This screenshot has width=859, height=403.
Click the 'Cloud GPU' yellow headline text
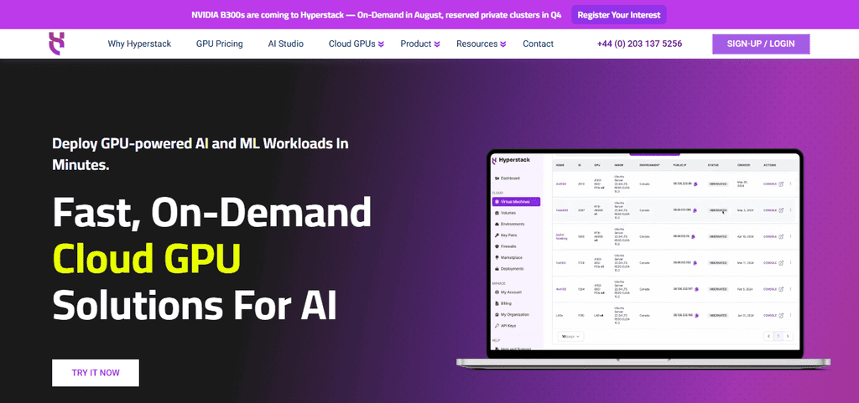click(146, 257)
